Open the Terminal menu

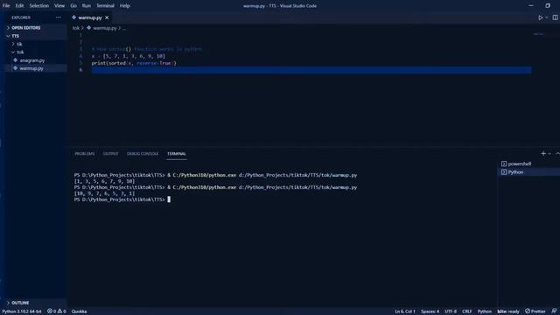tap(105, 6)
